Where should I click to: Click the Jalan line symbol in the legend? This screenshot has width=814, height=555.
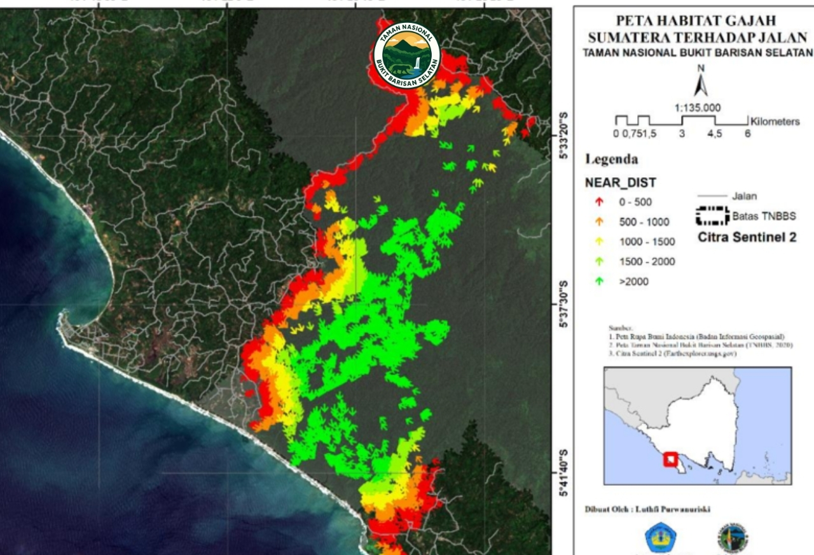[x=712, y=197]
